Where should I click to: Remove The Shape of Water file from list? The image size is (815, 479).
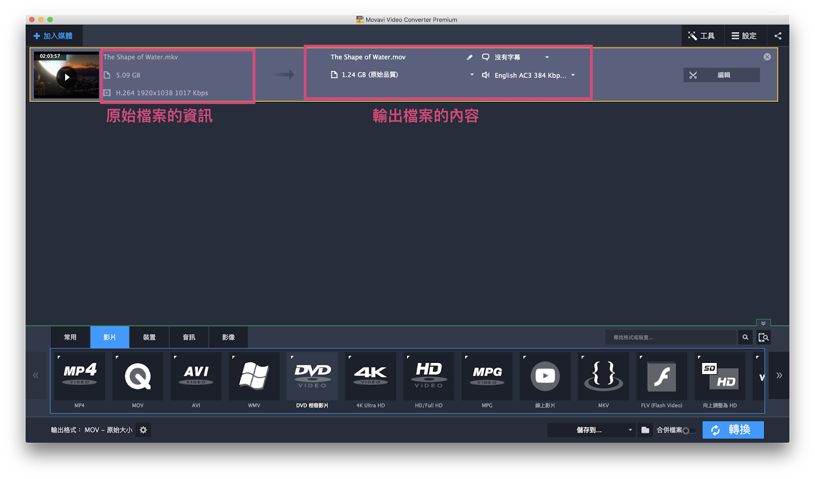click(767, 57)
